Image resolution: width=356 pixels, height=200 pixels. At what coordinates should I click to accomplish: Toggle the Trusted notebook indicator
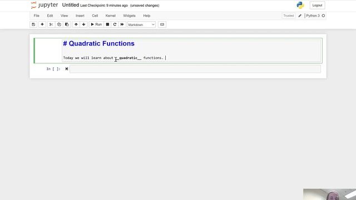click(x=289, y=16)
